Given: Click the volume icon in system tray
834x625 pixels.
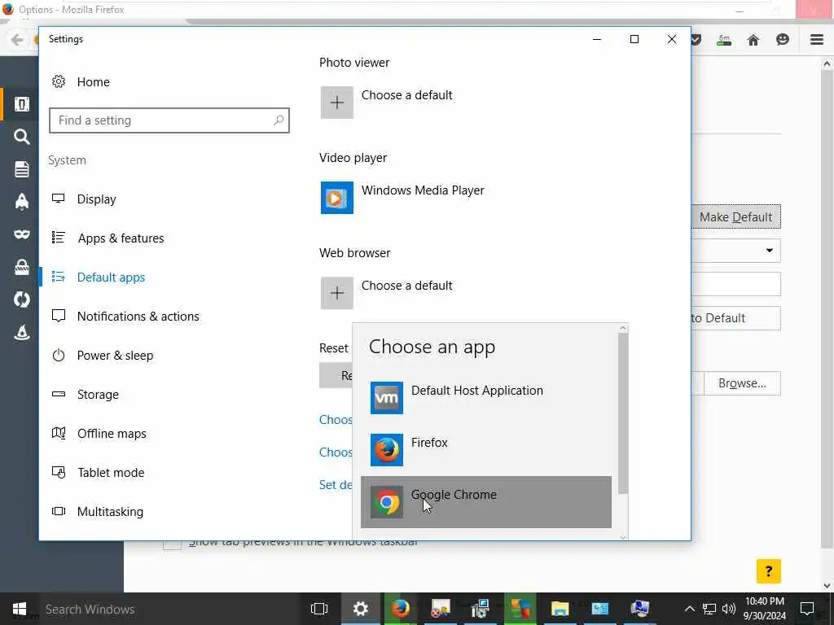Looking at the screenshot, I should (729, 609).
